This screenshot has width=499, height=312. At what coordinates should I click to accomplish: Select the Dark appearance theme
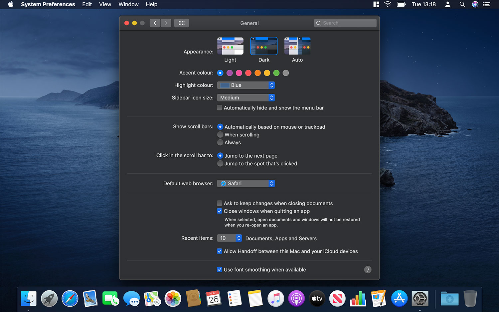pyautogui.click(x=264, y=46)
